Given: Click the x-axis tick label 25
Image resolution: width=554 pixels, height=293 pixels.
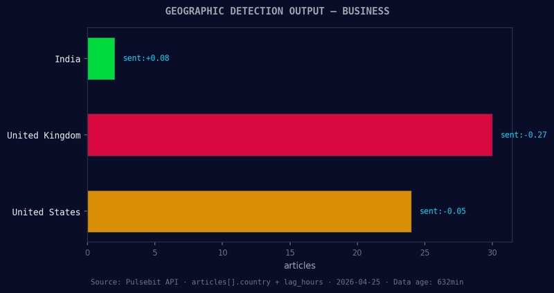Looking at the screenshot, I should [425, 253].
